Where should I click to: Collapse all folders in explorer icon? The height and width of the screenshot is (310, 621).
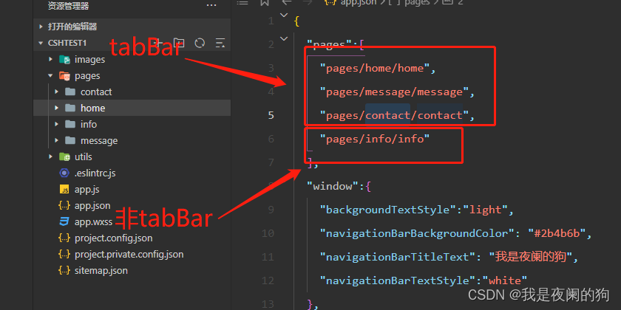[220, 43]
